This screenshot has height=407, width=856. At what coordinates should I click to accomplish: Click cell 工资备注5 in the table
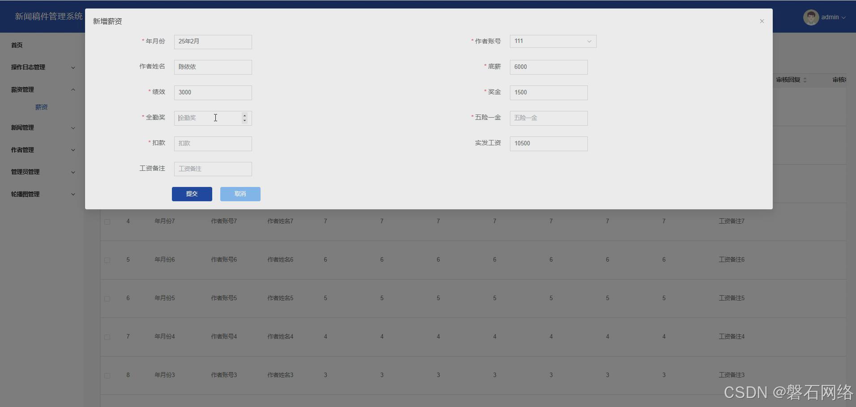732,298
